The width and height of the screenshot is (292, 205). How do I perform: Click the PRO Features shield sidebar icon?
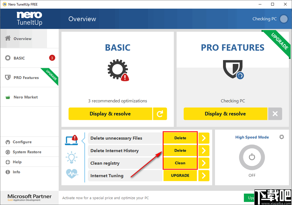tap(8, 77)
